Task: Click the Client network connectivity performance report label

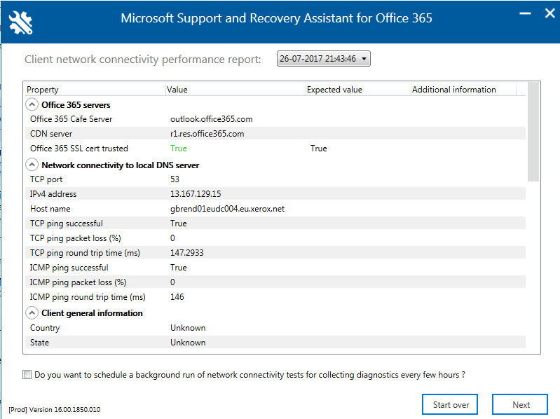Action: click(x=143, y=60)
